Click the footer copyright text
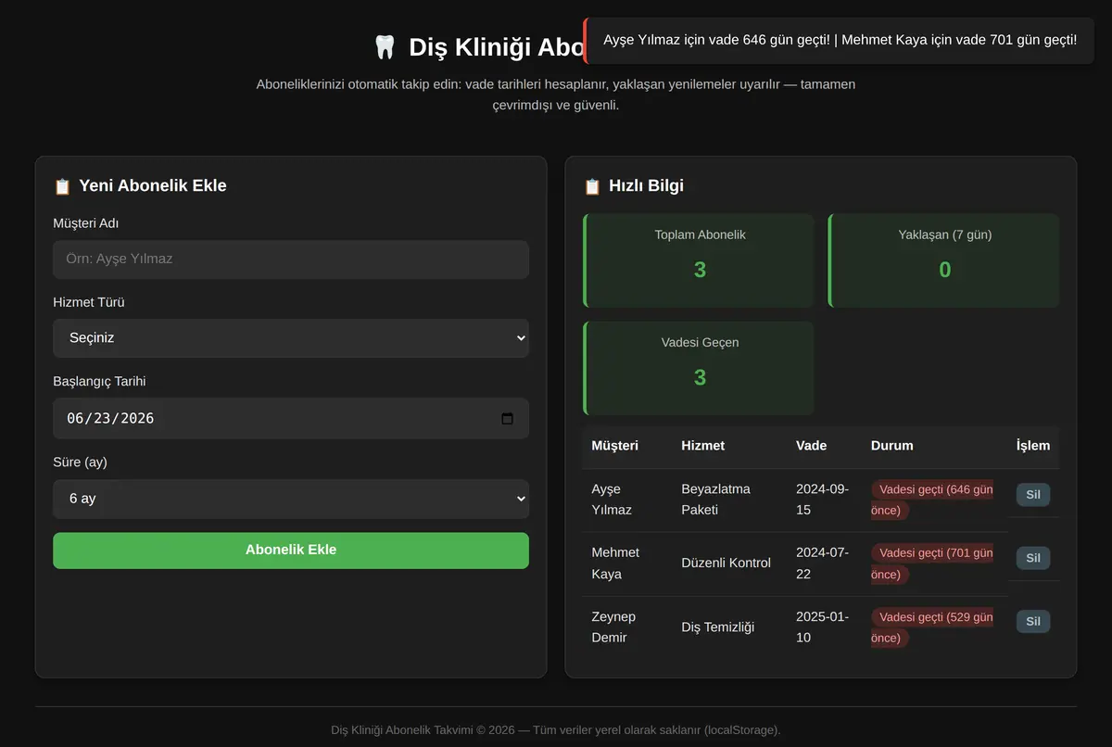This screenshot has height=747, width=1112. click(x=556, y=730)
